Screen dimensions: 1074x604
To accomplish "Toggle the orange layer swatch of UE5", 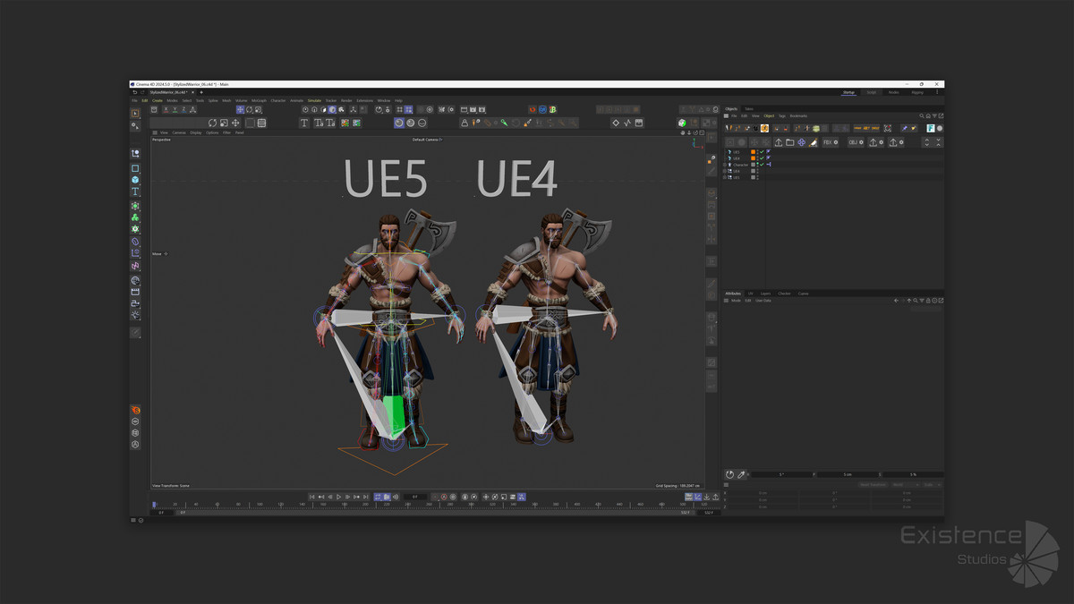I will click(x=754, y=152).
